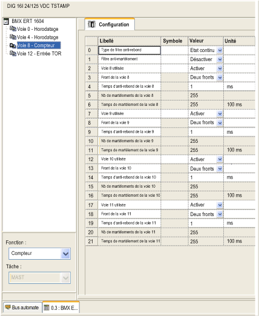Open Front de la voie 8 dropdown

[220, 77]
